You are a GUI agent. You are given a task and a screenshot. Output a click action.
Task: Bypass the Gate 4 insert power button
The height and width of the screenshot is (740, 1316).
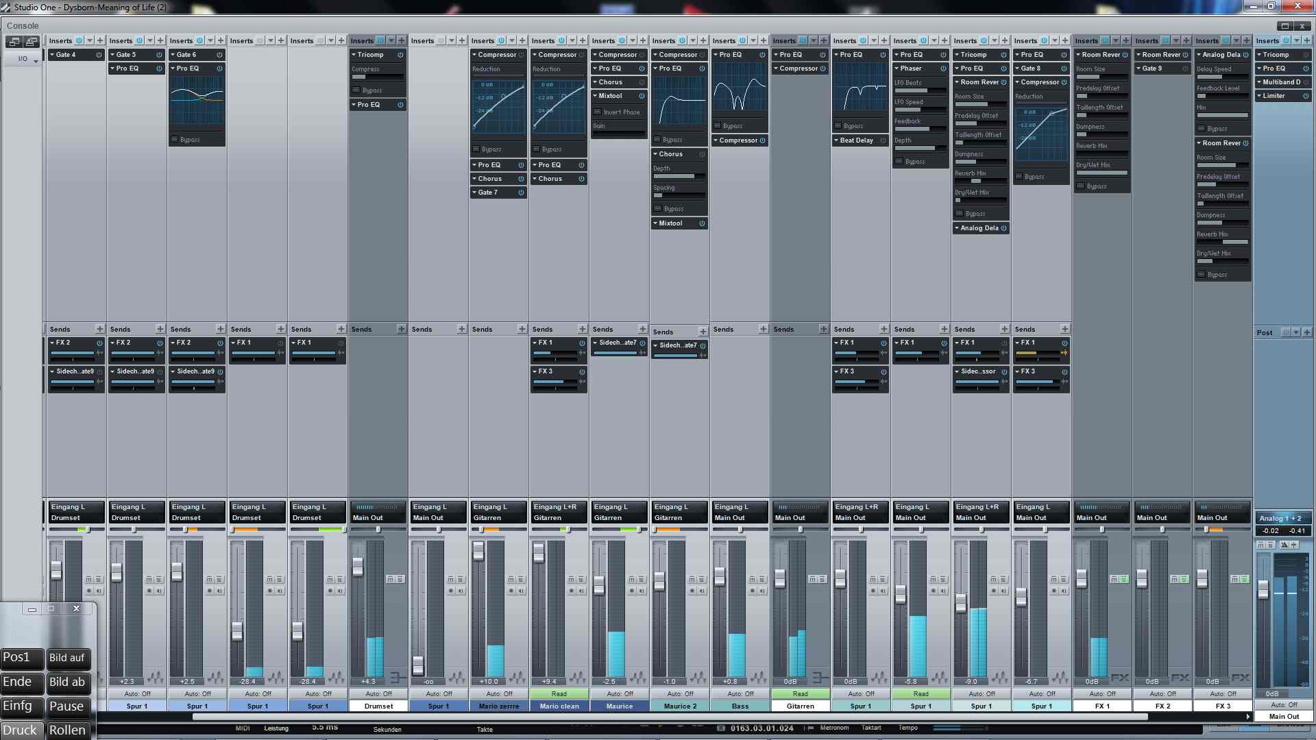[x=99, y=55]
